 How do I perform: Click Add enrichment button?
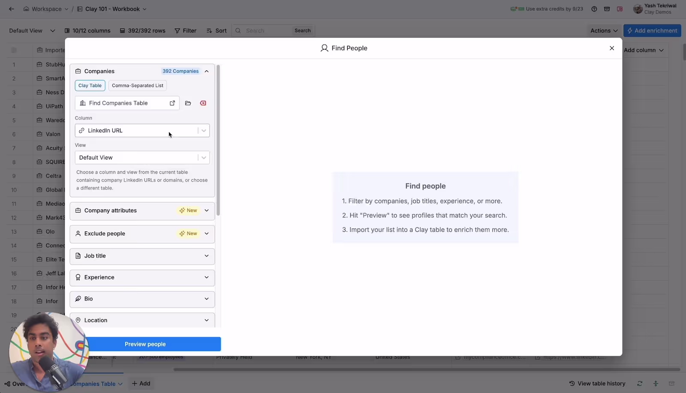pos(652,31)
